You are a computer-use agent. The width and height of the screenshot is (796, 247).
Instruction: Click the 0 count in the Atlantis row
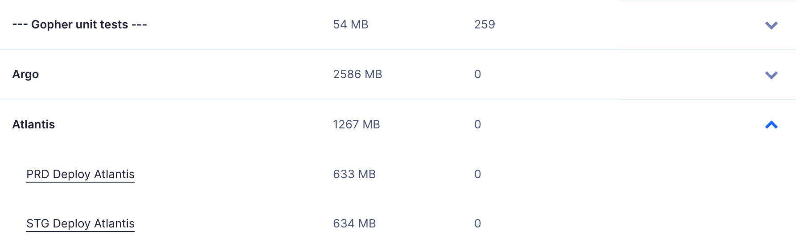pyautogui.click(x=477, y=124)
